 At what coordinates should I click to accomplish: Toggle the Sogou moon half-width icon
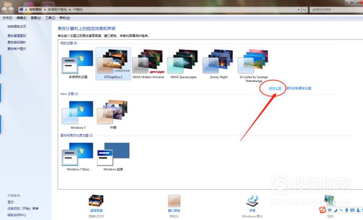point(335,210)
